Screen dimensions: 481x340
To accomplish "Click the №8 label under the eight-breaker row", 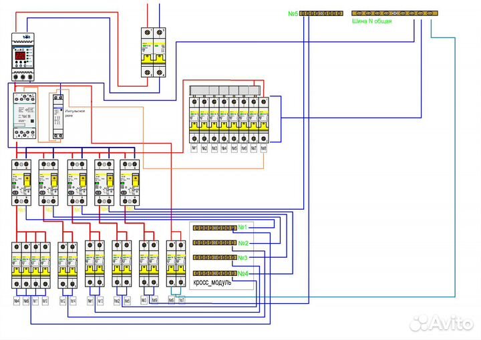I will point(263,148).
